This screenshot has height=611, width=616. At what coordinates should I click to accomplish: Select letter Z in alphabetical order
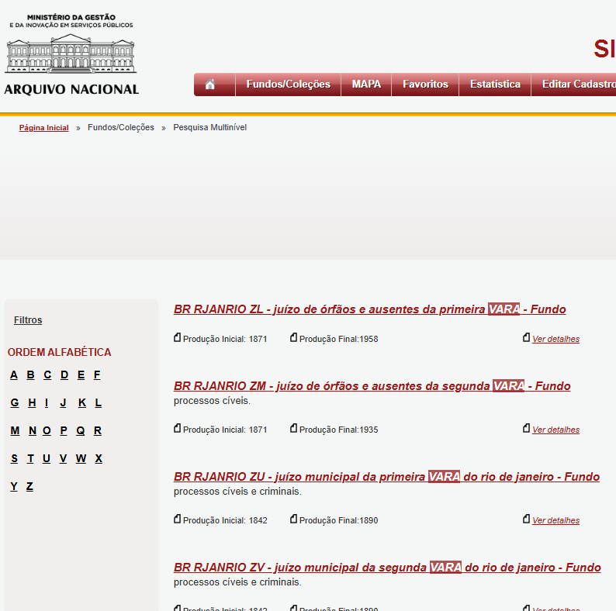[x=29, y=487]
